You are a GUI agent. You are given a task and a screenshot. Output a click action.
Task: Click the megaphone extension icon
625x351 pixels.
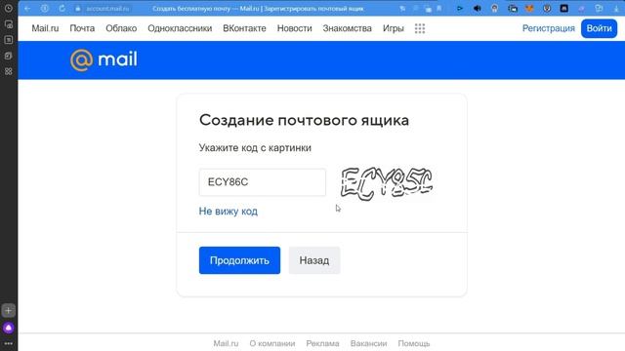478,9
